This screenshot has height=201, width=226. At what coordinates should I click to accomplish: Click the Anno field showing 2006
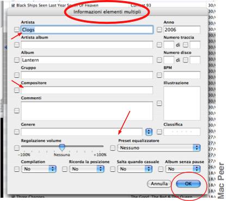click(x=182, y=30)
